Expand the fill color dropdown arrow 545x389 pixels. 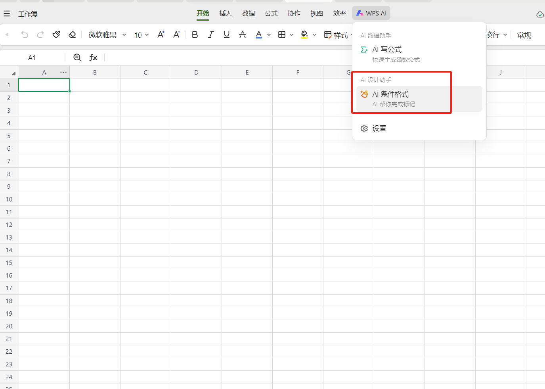coord(314,35)
